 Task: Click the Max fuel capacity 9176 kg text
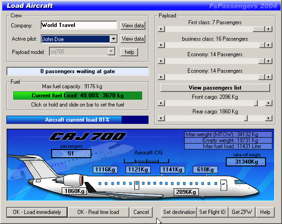[72, 86]
